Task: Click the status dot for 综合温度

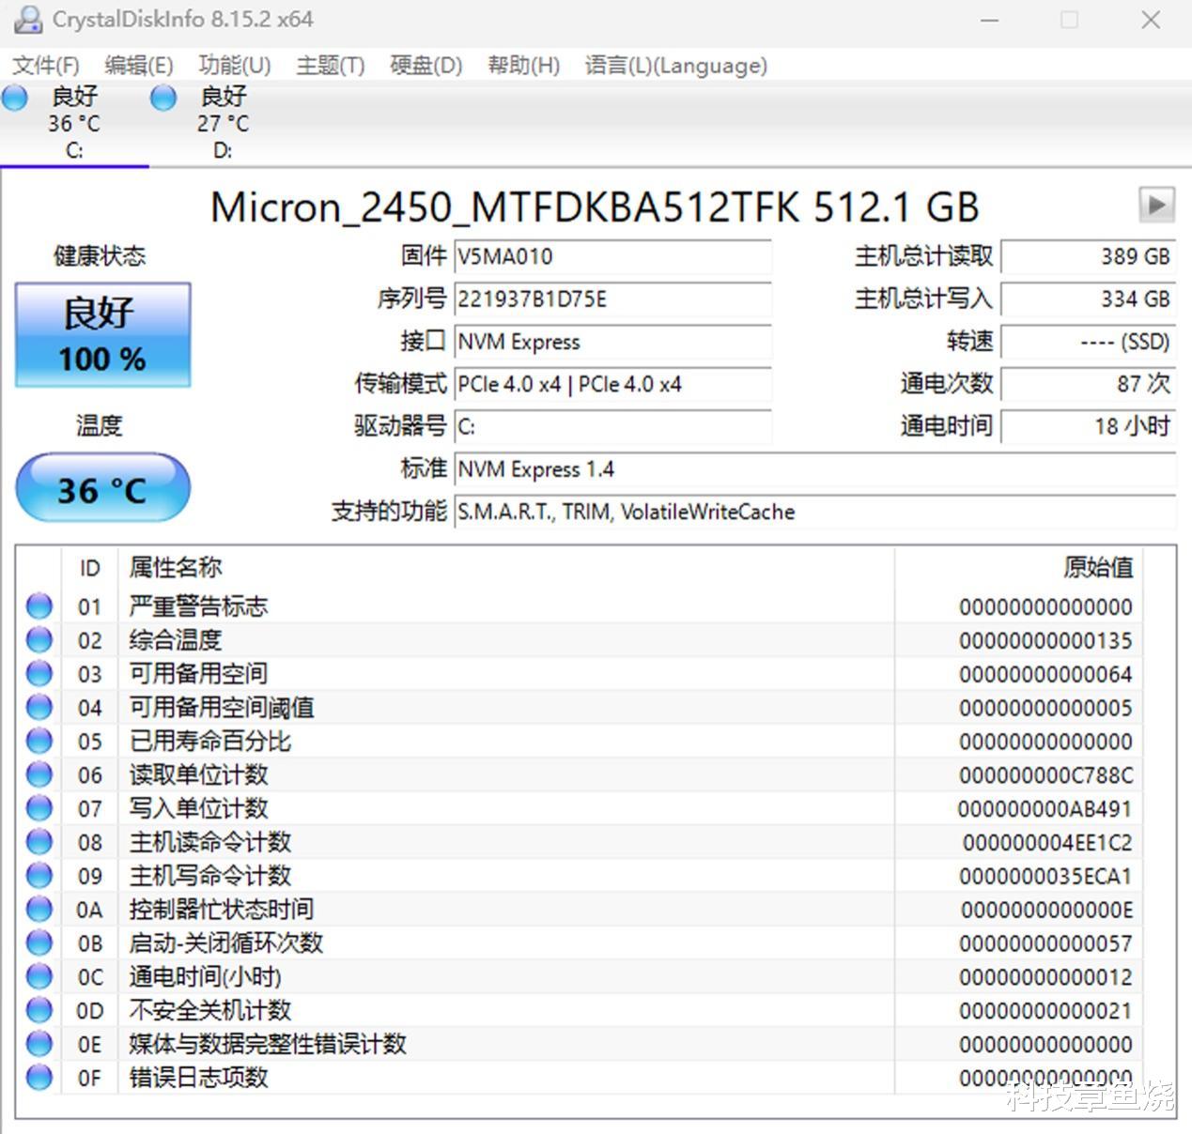Action: [x=39, y=639]
